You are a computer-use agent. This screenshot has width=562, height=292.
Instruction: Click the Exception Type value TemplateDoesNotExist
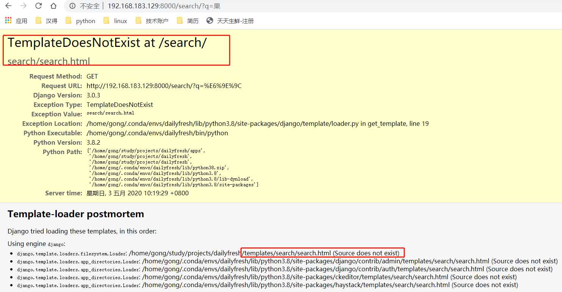[120, 105]
